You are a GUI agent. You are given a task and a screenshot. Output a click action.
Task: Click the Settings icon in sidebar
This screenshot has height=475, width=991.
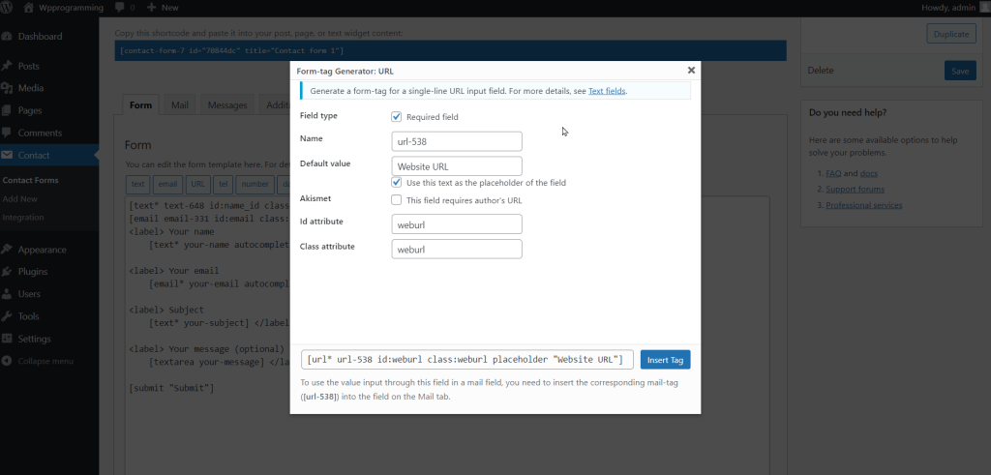coord(8,339)
